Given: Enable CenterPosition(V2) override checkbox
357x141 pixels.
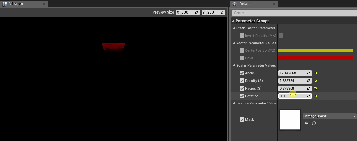Looking at the screenshot, I should [x=242, y=50].
